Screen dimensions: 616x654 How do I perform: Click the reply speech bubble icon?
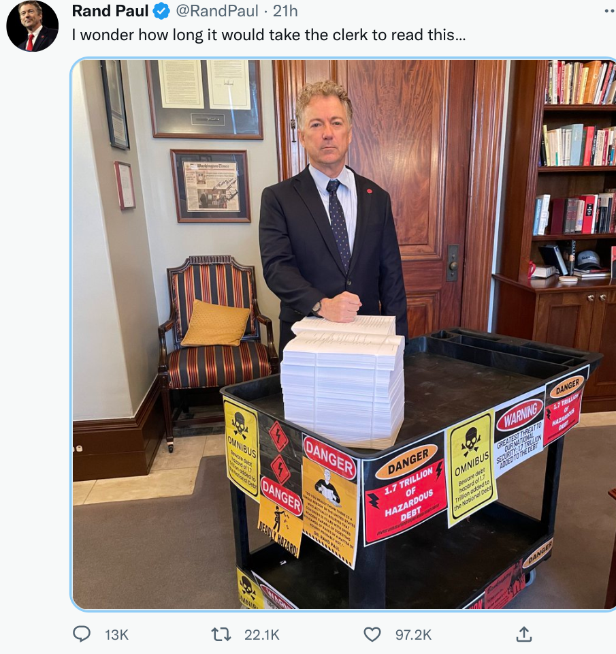(x=82, y=634)
